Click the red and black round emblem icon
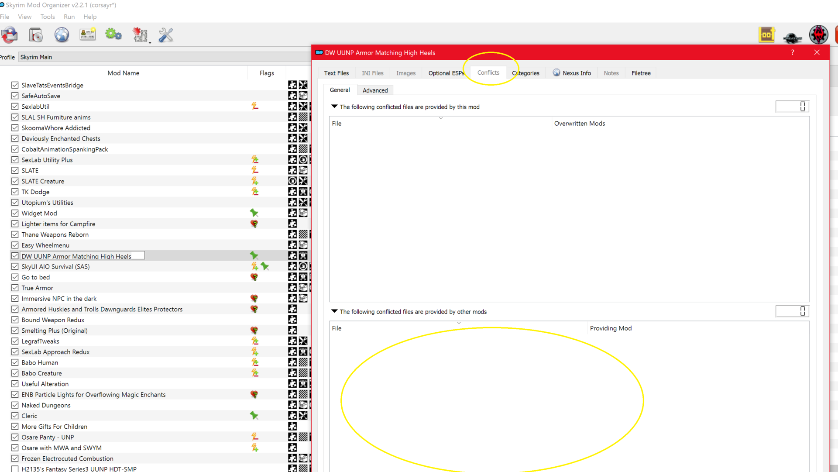 click(x=819, y=34)
